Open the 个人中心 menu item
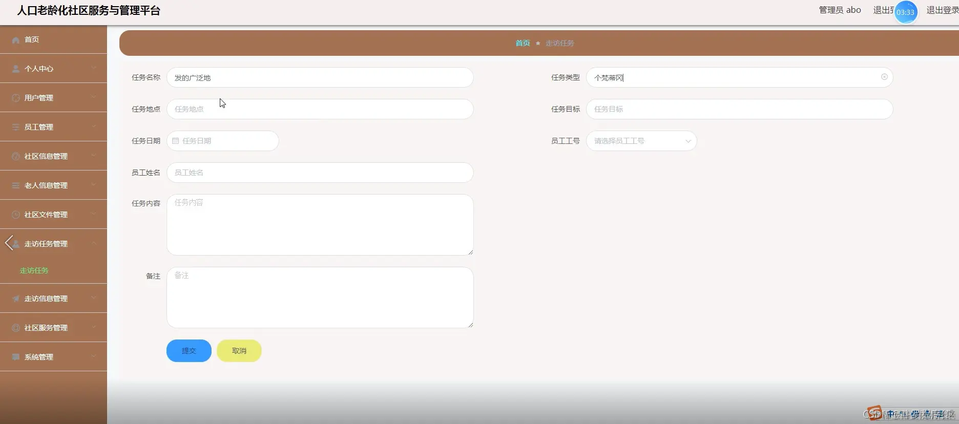The width and height of the screenshot is (959, 424). [53, 69]
